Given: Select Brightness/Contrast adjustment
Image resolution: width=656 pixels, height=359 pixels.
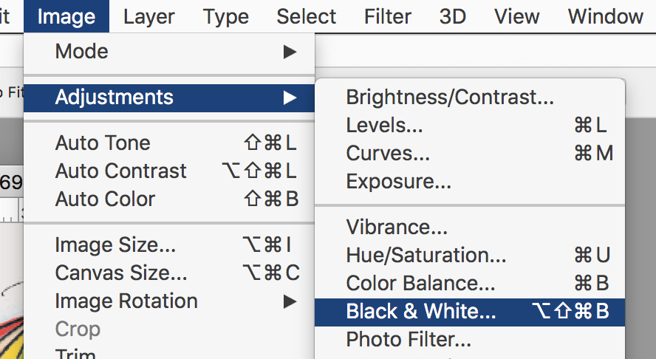Looking at the screenshot, I should pos(470,97).
